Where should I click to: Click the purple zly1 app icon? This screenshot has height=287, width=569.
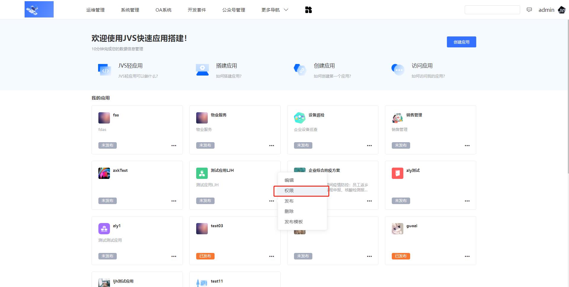(x=104, y=229)
